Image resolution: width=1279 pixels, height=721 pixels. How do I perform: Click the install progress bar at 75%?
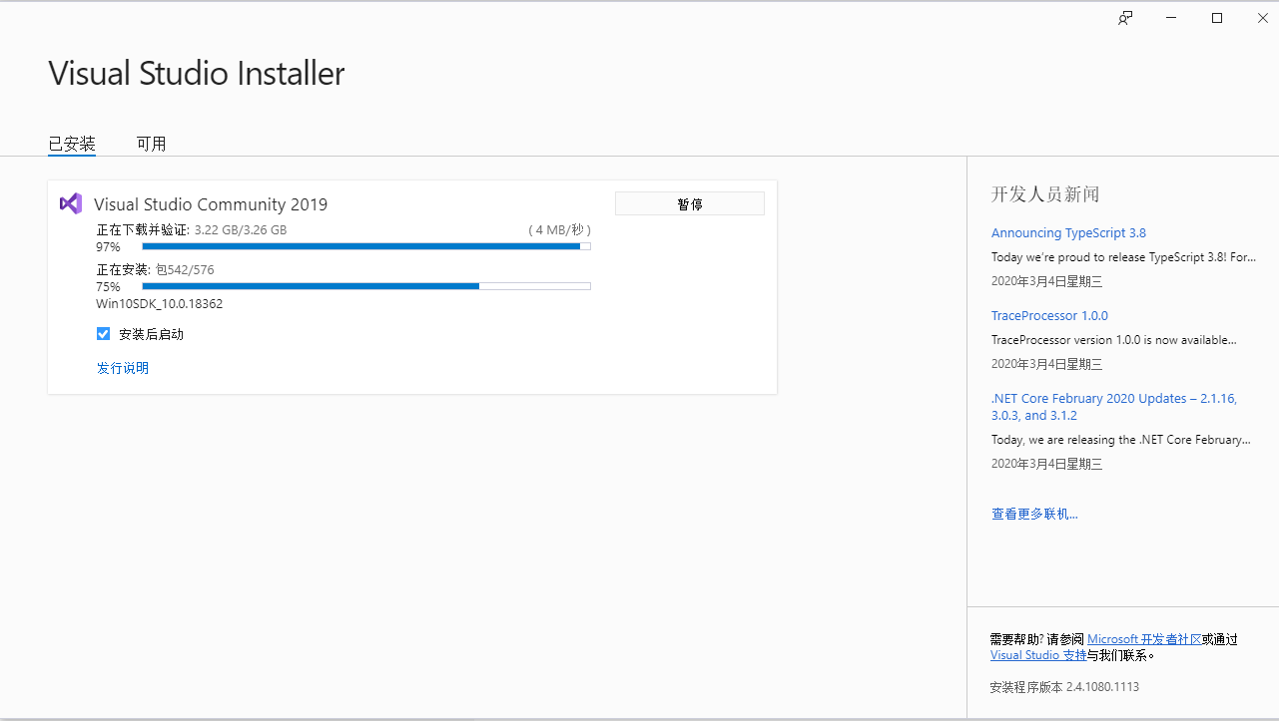tap(366, 286)
